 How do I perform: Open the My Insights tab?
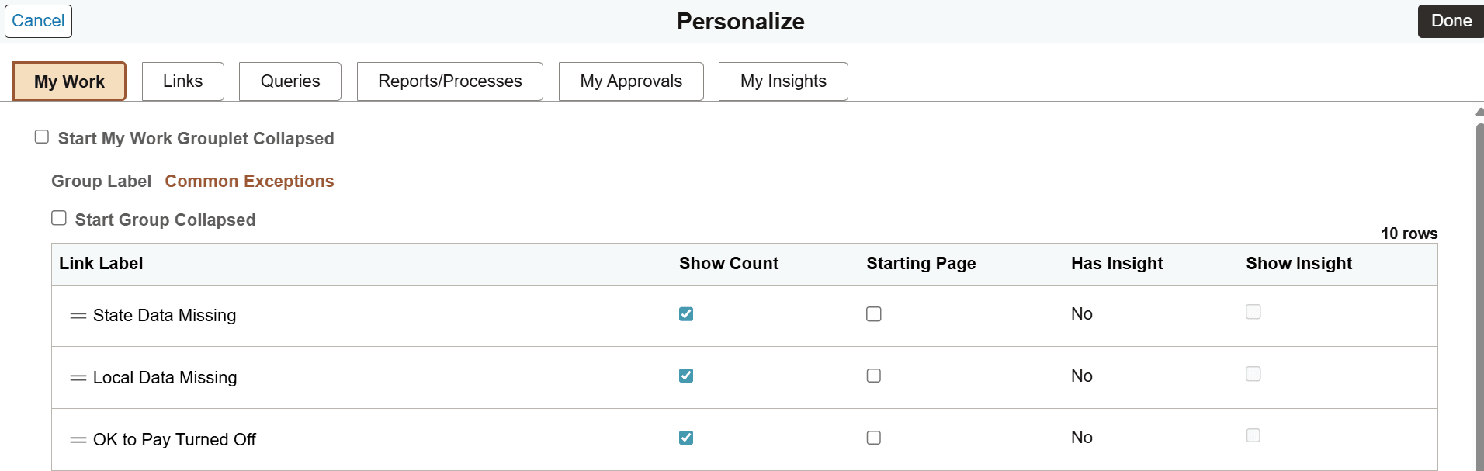pyautogui.click(x=783, y=81)
